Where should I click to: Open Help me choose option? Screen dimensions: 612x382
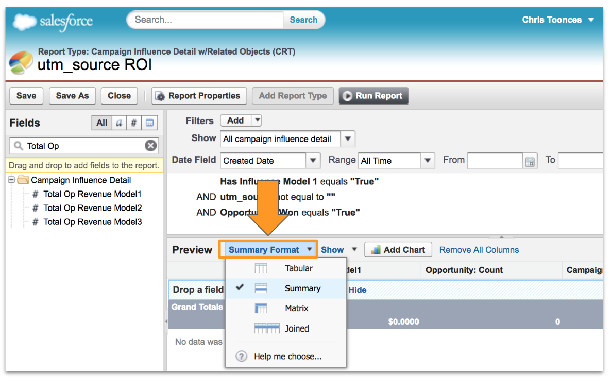(286, 356)
